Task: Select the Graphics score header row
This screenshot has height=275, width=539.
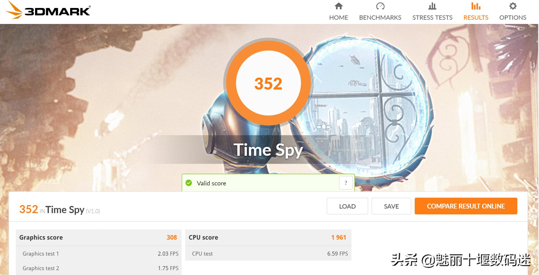Action: pyautogui.click(x=99, y=237)
